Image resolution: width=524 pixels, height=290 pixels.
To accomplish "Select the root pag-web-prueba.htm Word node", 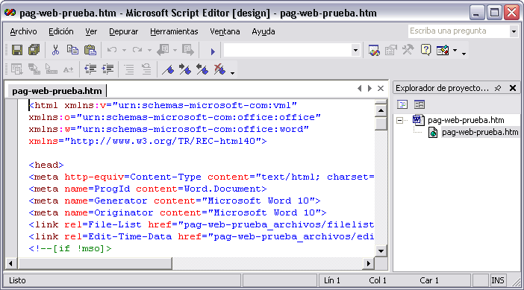I will point(466,120).
